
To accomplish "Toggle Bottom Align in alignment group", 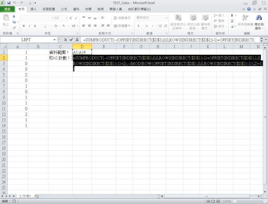I will click(x=95, y=18).
